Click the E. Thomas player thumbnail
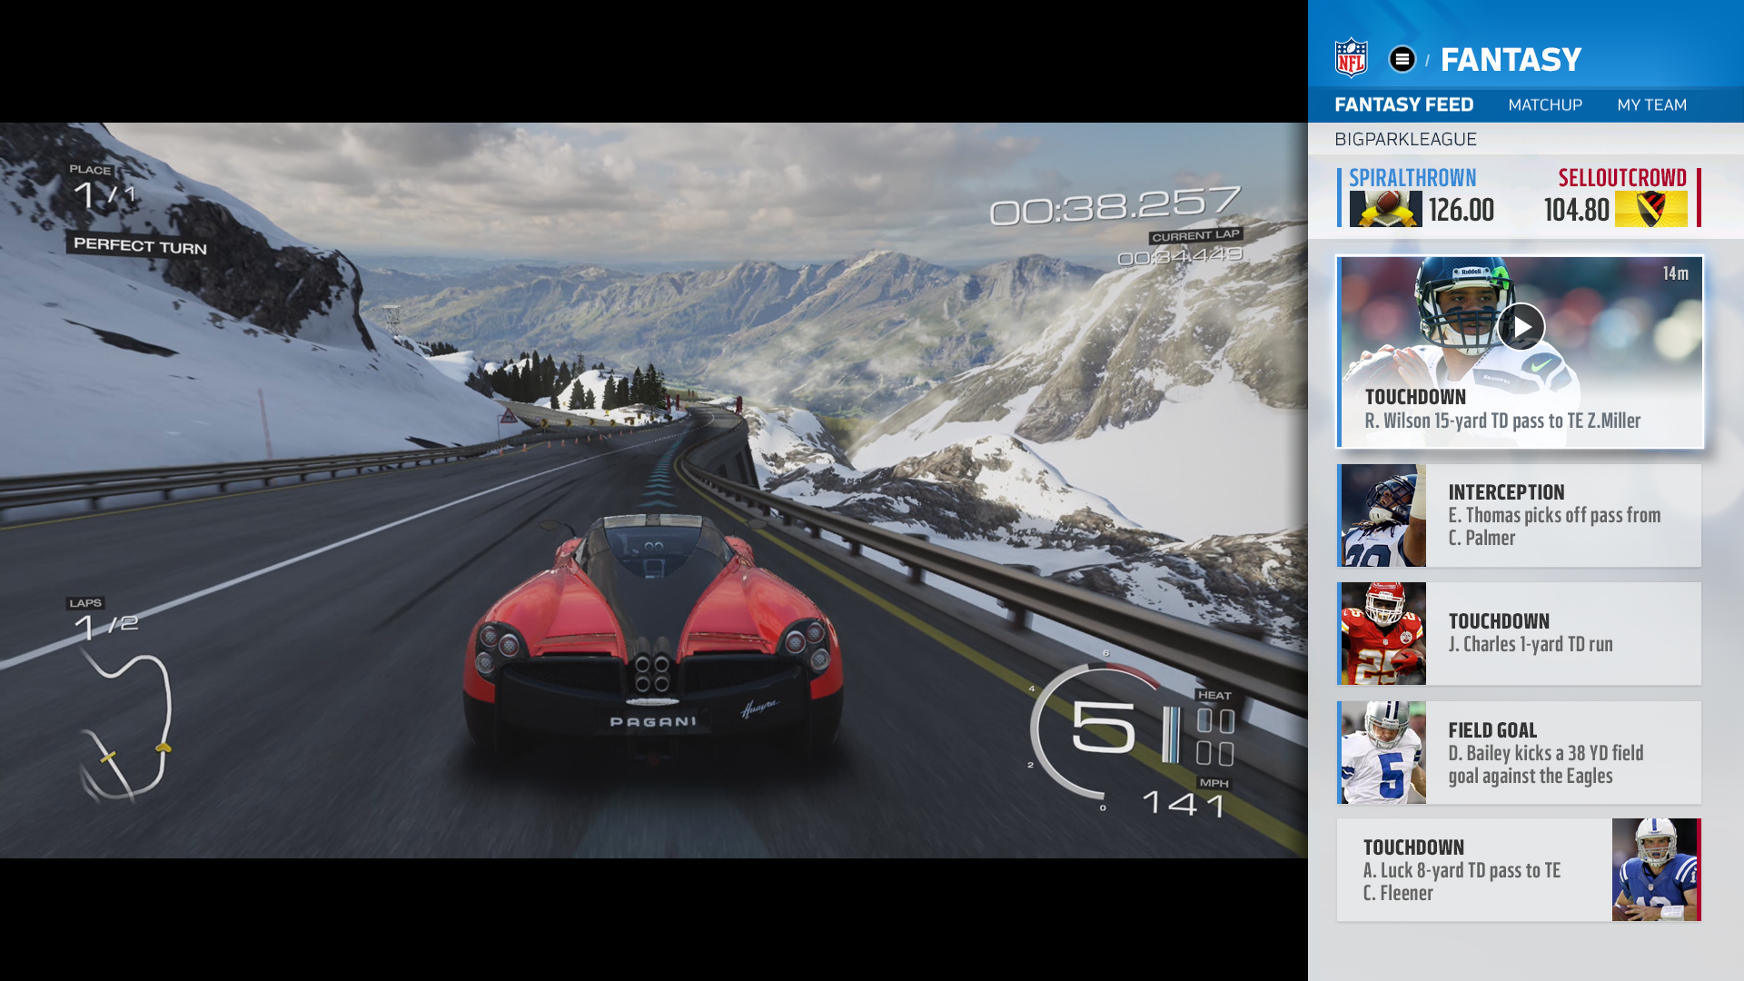 1383,516
